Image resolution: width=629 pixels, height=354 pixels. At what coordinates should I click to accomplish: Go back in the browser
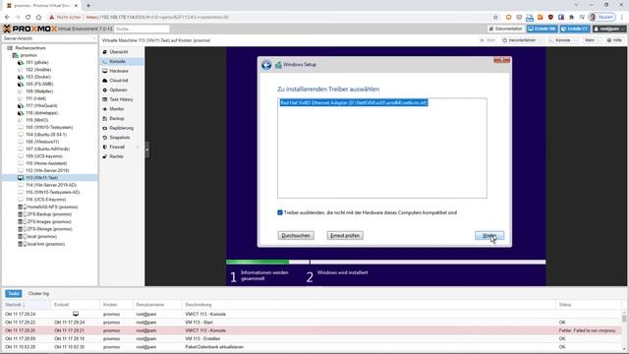7,18
